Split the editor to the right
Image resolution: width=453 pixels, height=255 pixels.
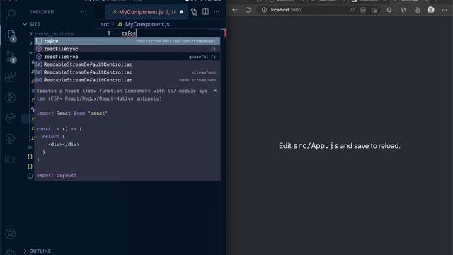[x=205, y=12]
